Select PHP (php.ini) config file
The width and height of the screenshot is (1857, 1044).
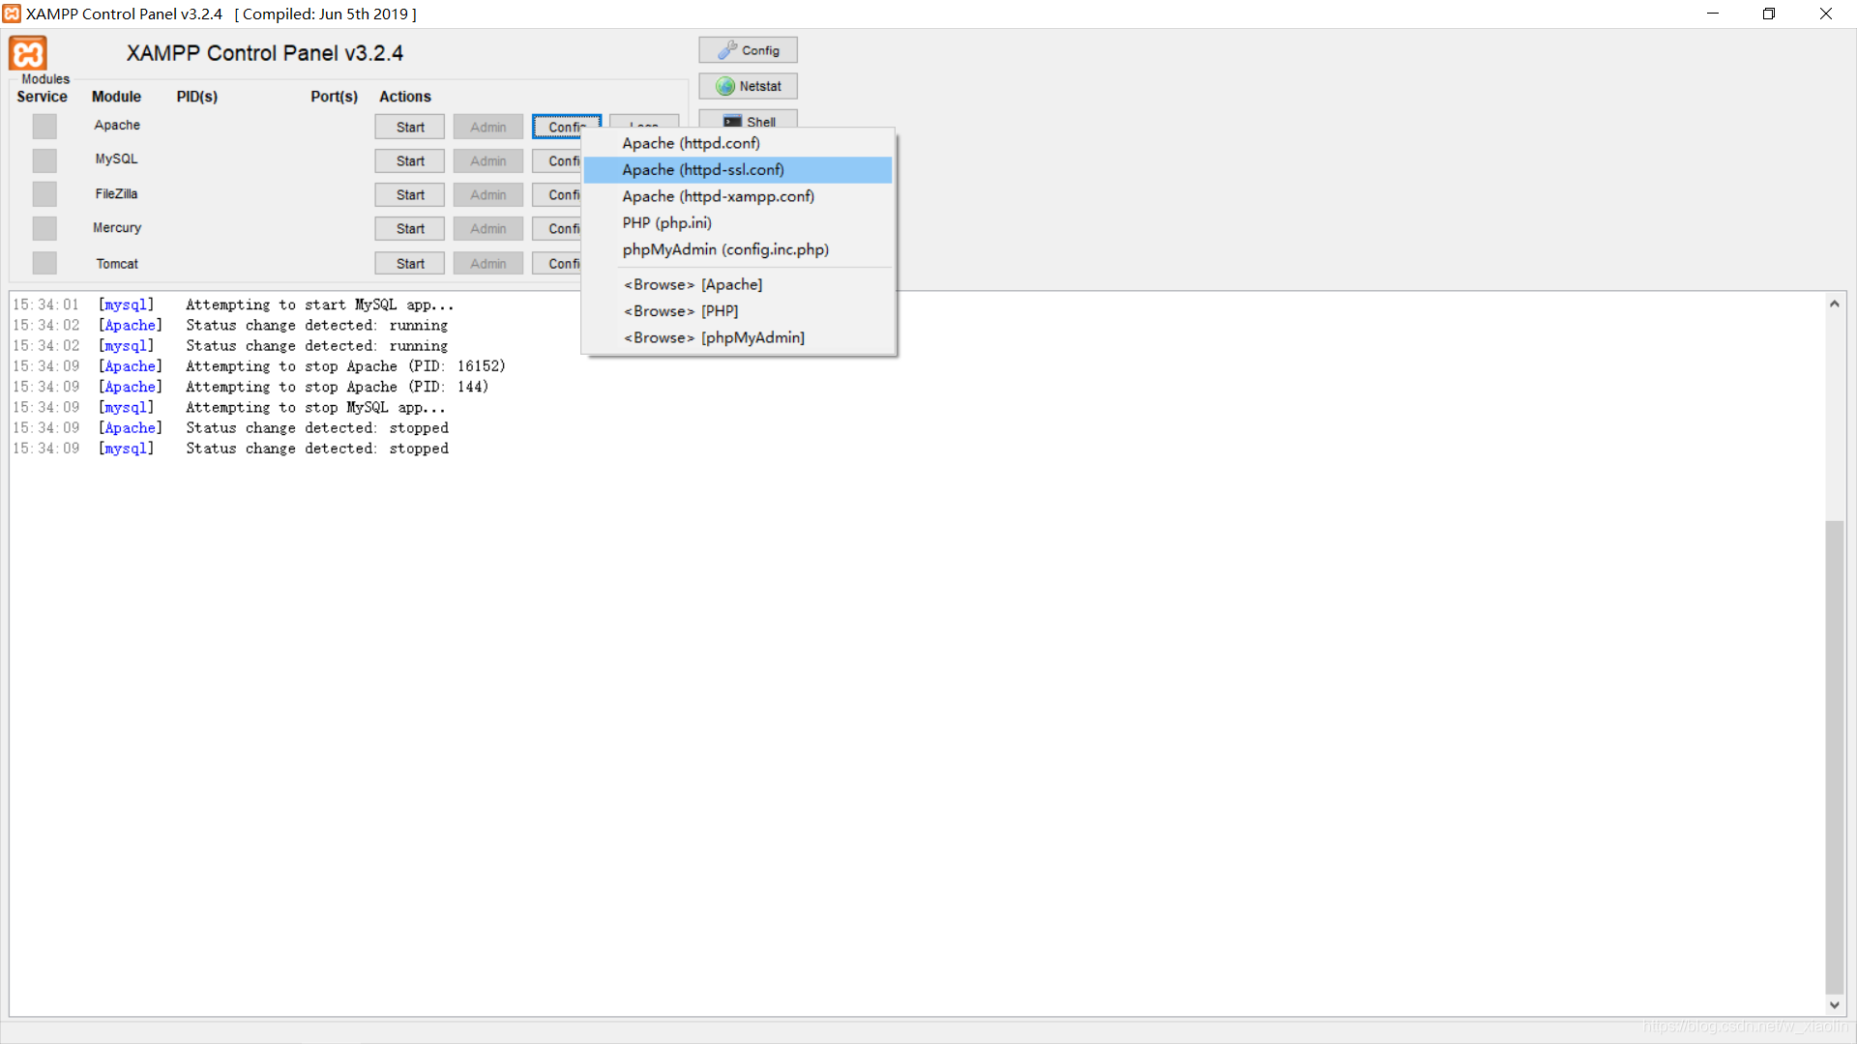tap(667, 221)
